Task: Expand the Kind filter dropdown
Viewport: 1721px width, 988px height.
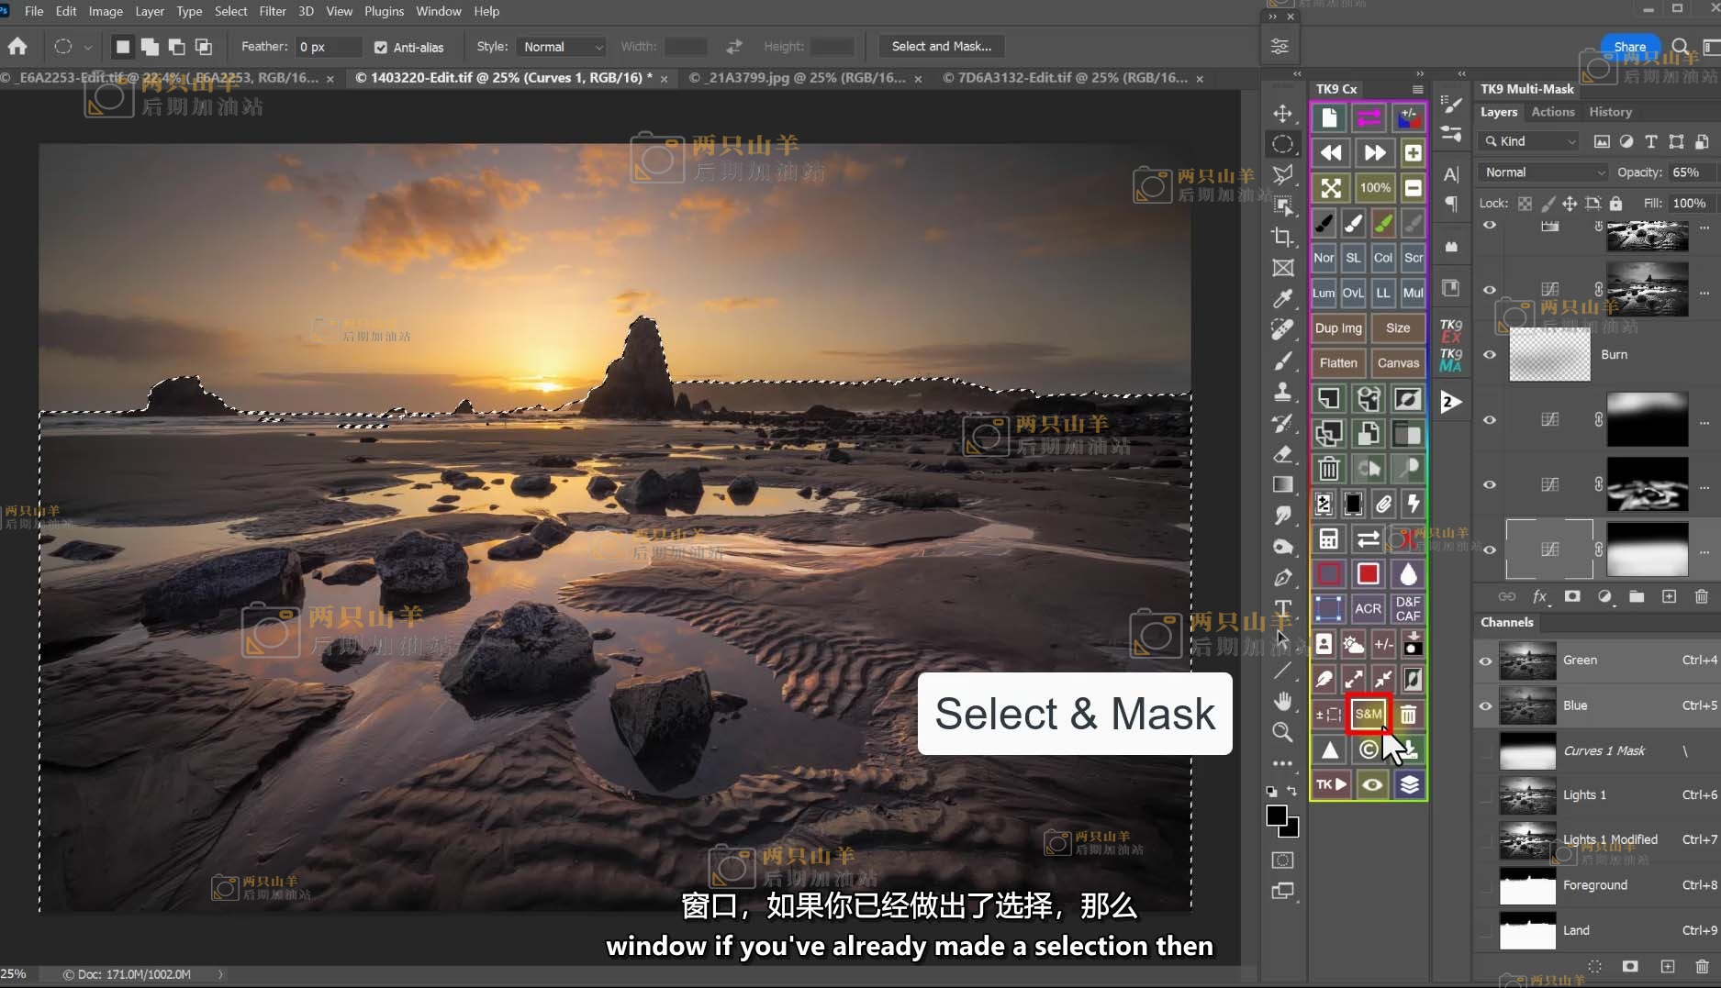Action: (1530, 141)
